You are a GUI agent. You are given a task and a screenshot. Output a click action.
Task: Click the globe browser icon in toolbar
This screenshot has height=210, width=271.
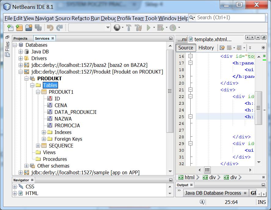tap(117, 27)
